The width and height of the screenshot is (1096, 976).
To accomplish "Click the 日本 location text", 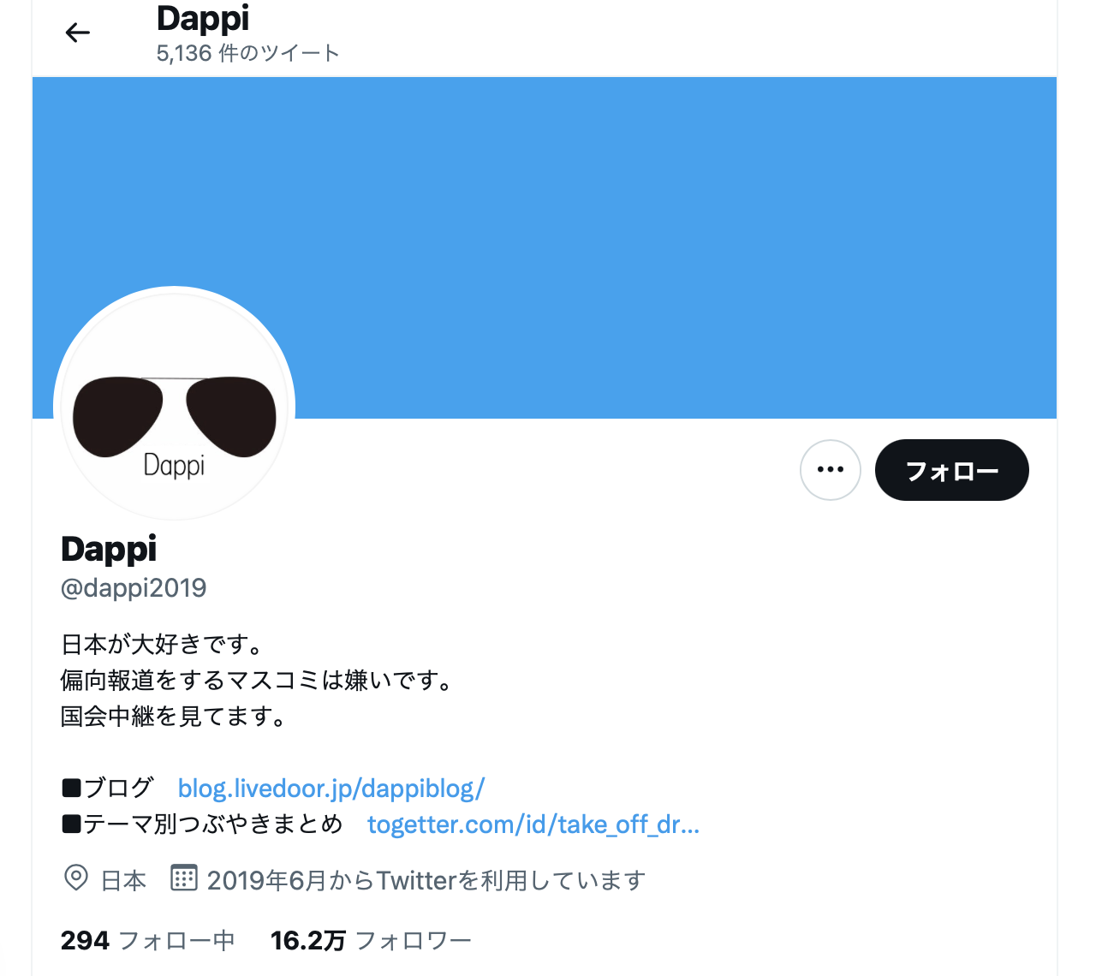I will (124, 880).
